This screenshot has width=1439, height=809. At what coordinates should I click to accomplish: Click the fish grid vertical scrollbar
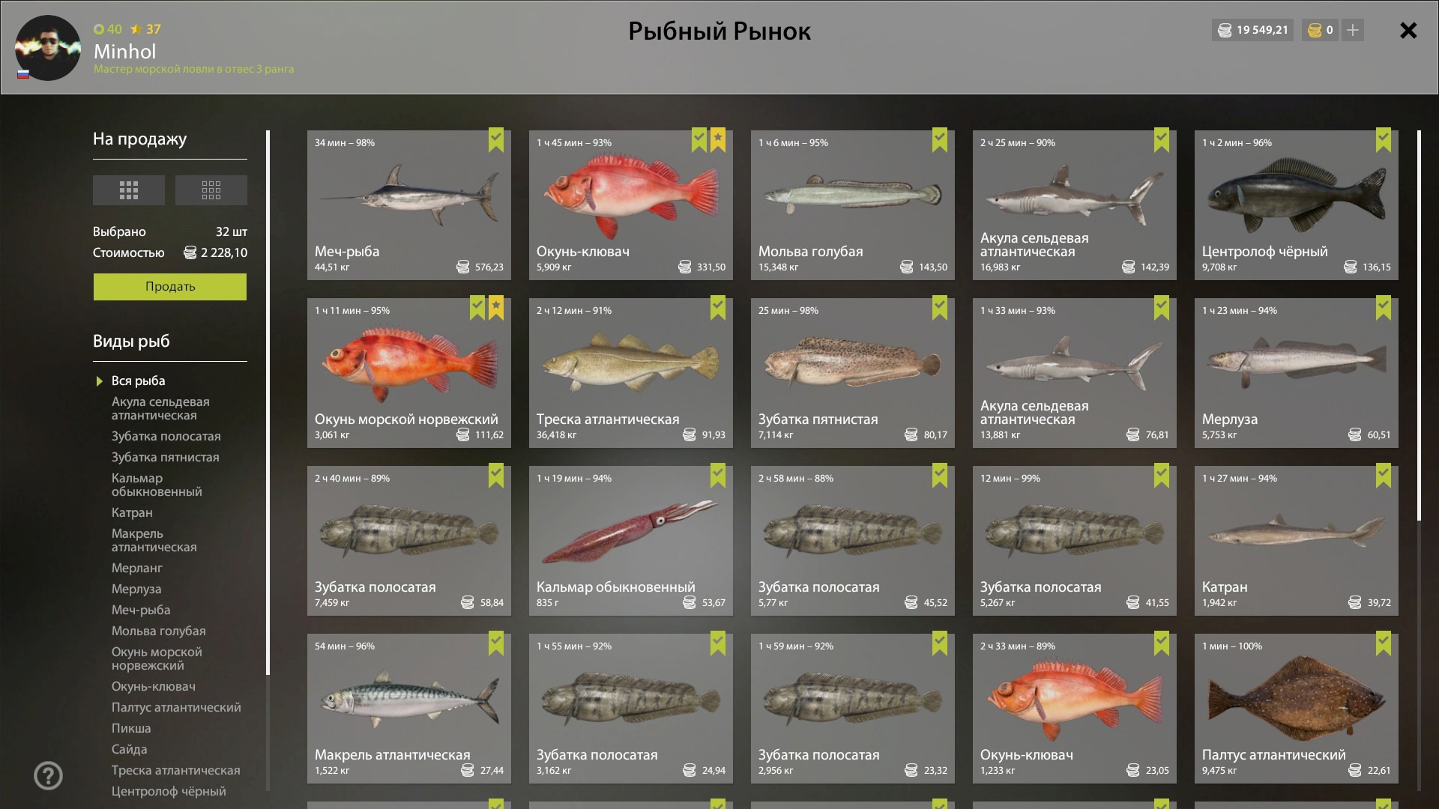coord(1419,326)
